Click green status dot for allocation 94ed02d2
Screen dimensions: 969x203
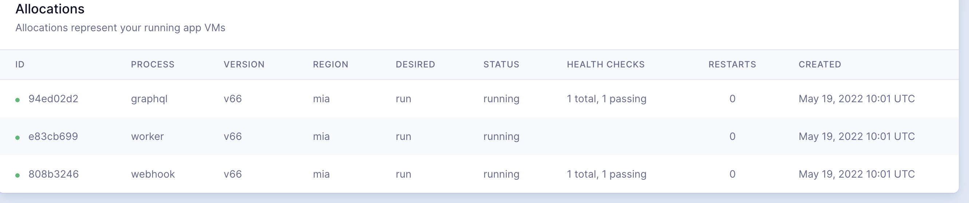click(x=17, y=100)
